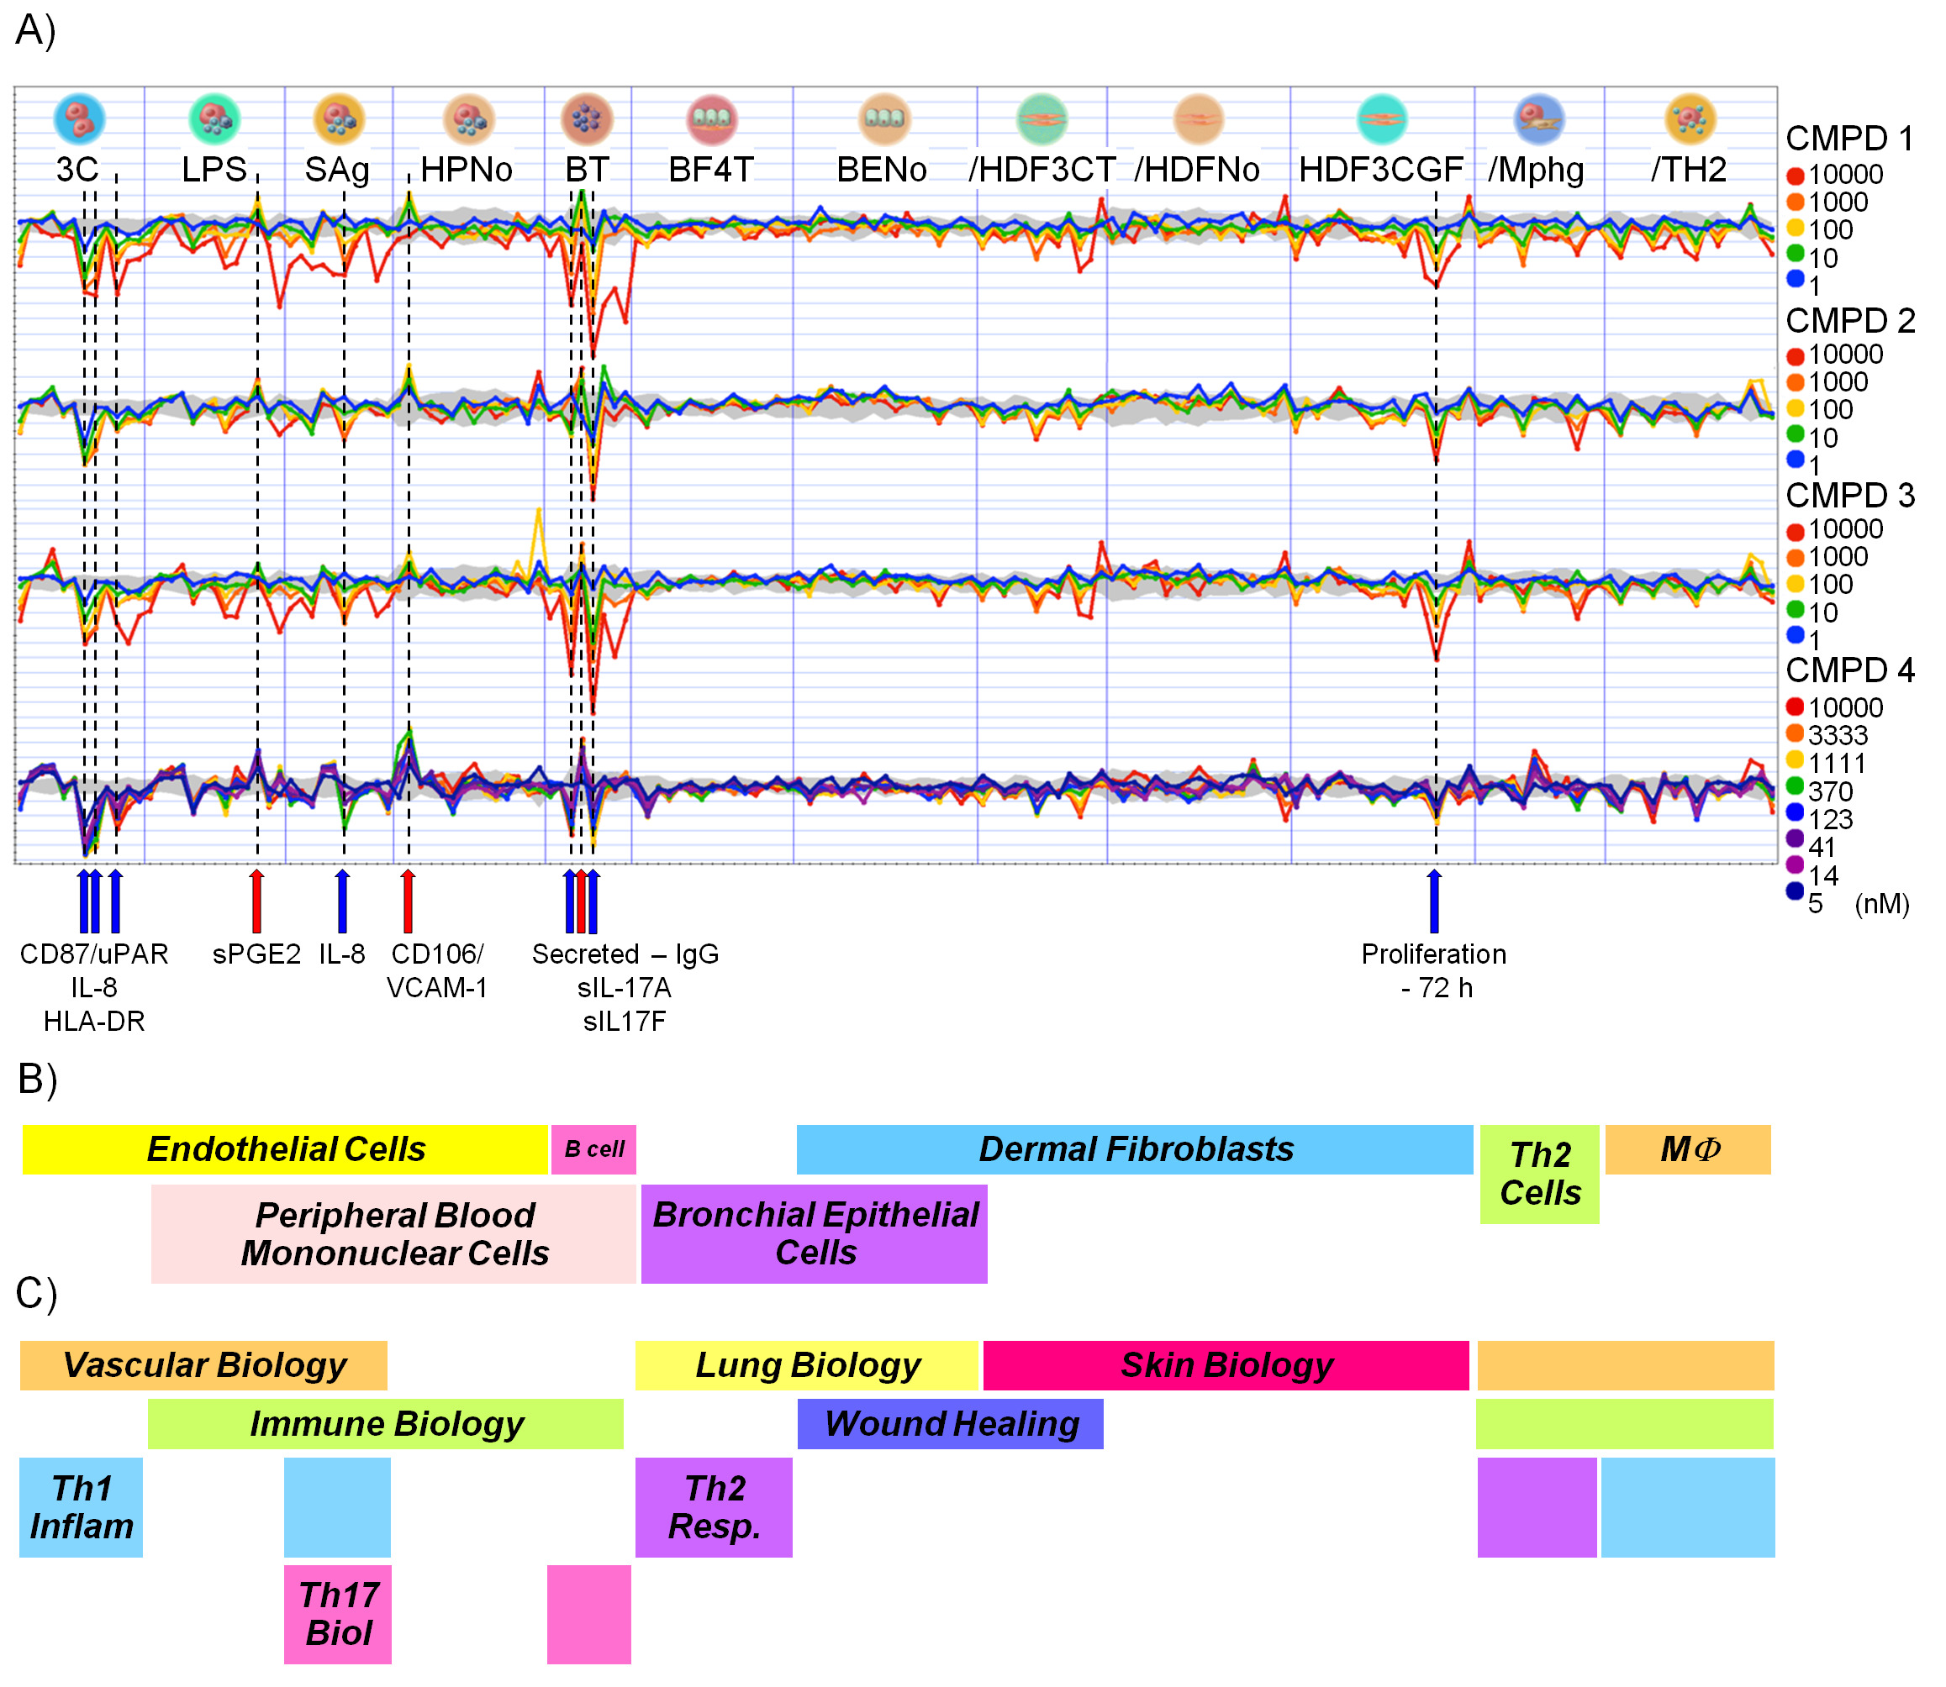
Task: Click the Wound Healing block
Action: (x=949, y=1423)
